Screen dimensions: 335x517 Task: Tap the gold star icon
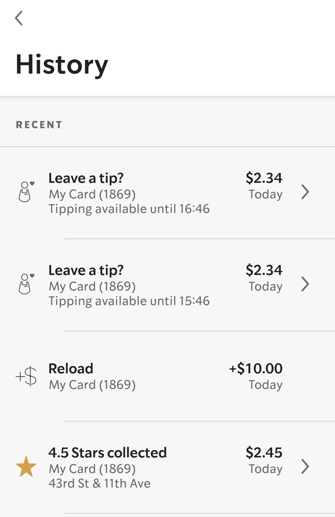point(26,466)
